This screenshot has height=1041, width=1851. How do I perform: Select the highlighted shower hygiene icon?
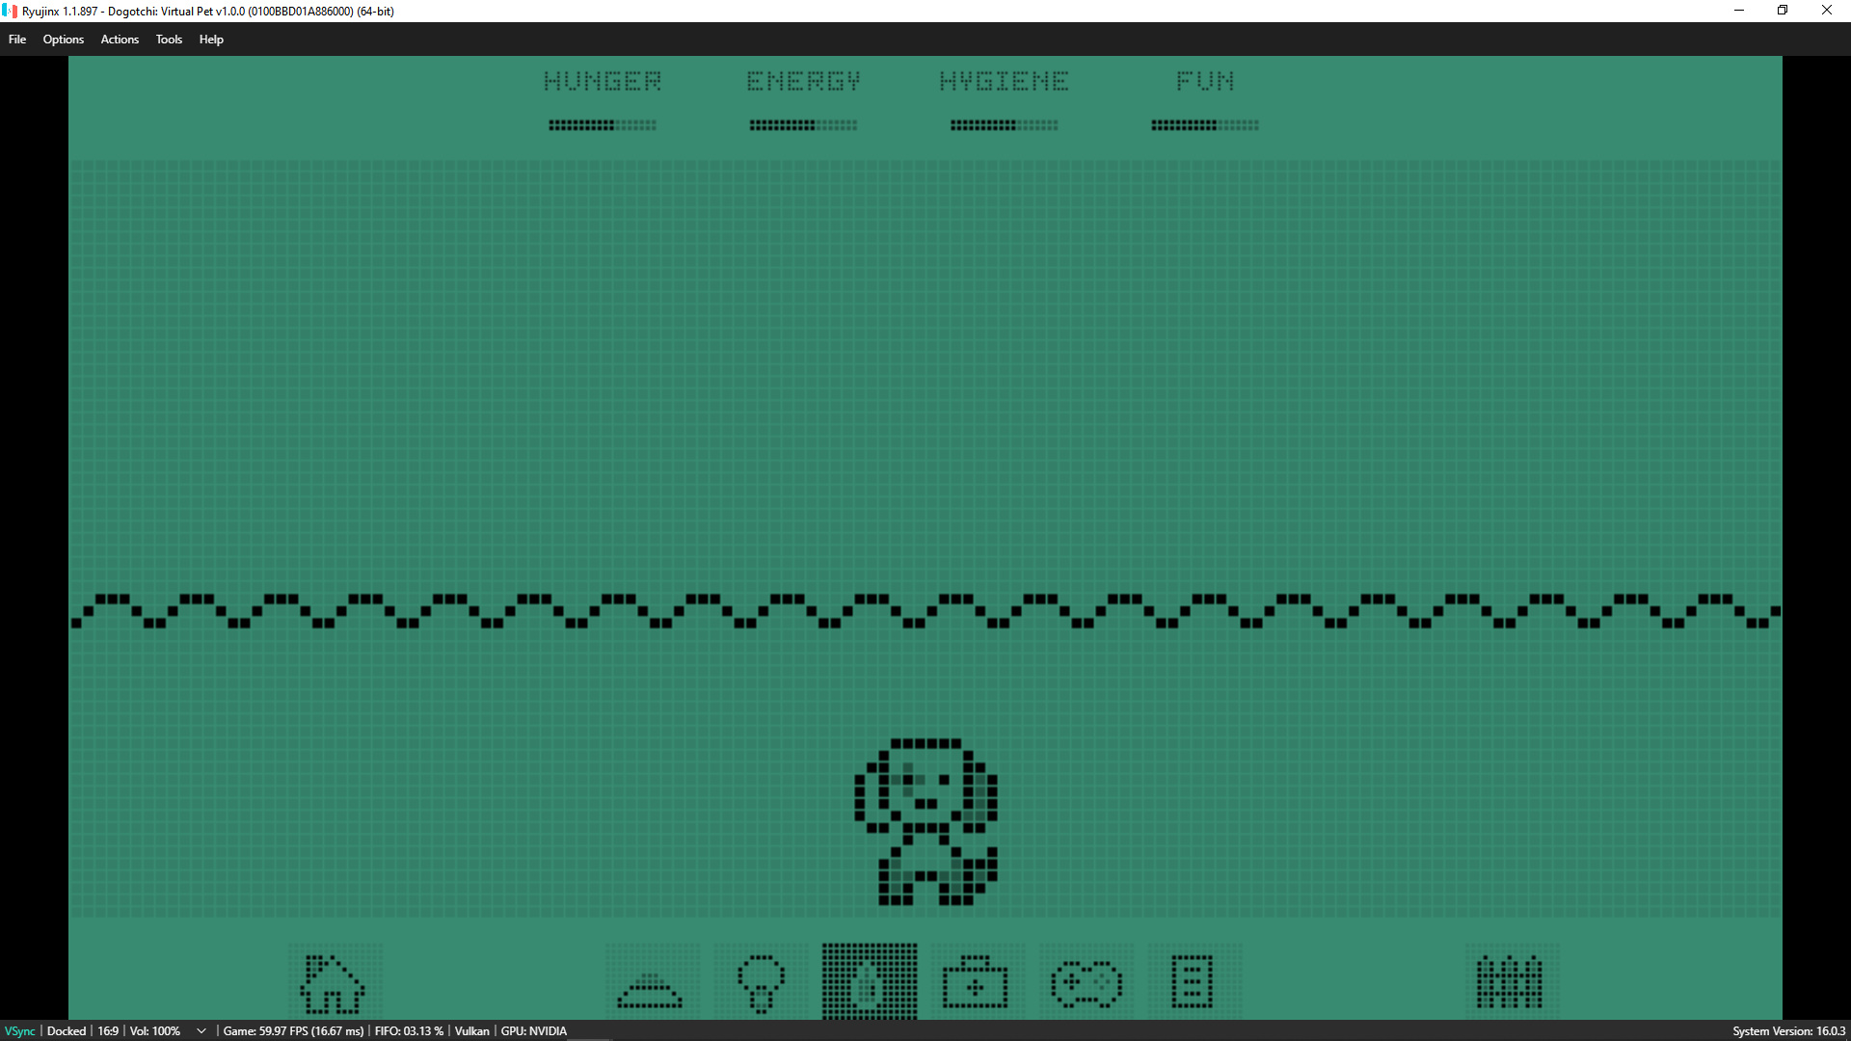tap(869, 983)
